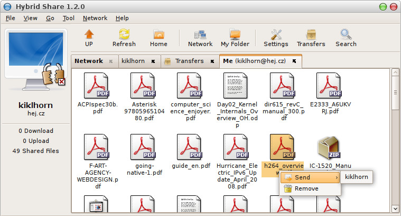Select ACPIspec30b.pdf file icon
The width and height of the screenshot is (401, 216).
click(97, 86)
